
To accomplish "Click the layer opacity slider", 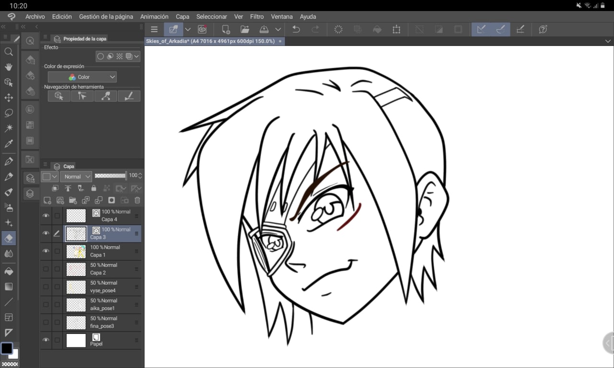I will [111, 176].
